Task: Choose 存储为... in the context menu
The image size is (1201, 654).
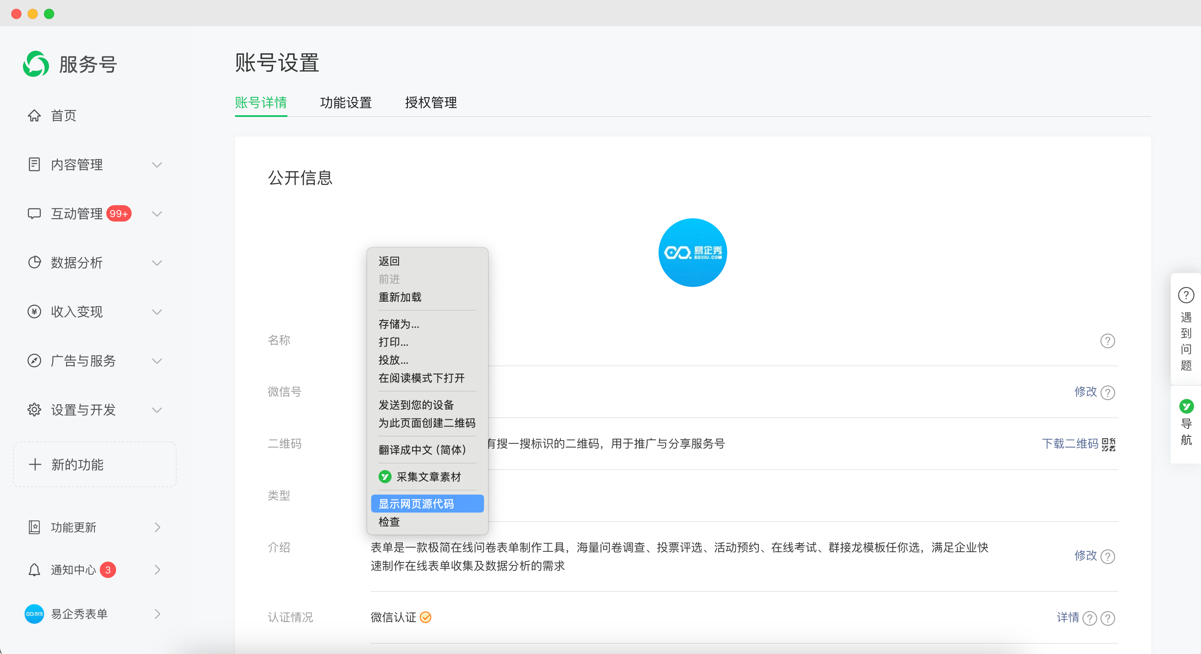Action: [427, 324]
